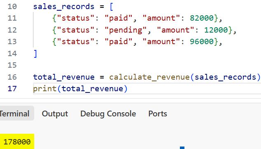Click the print keyword on line 17
Viewport: 261px width, 149px height.
coord(45,89)
